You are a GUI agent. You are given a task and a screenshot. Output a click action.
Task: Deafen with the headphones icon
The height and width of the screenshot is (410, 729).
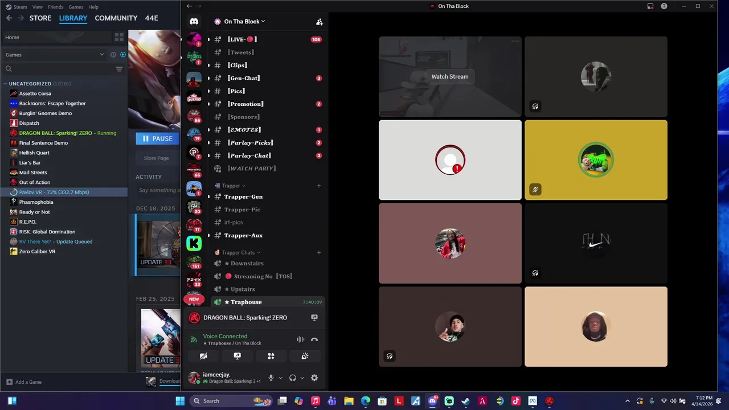293,378
